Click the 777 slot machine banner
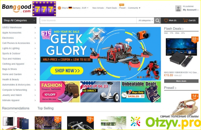This screenshot has height=130, width=201. pos(44,9)
